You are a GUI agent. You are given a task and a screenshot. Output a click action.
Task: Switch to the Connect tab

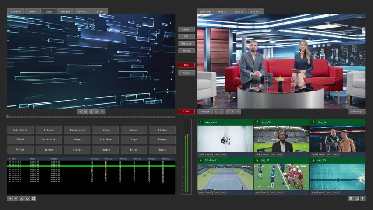pos(82,11)
